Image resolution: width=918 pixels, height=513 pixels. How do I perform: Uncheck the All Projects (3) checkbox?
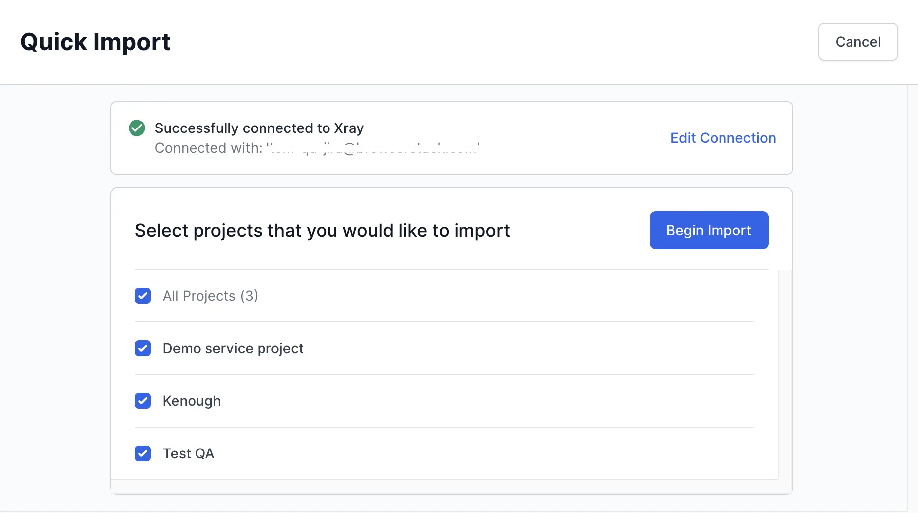coord(143,296)
